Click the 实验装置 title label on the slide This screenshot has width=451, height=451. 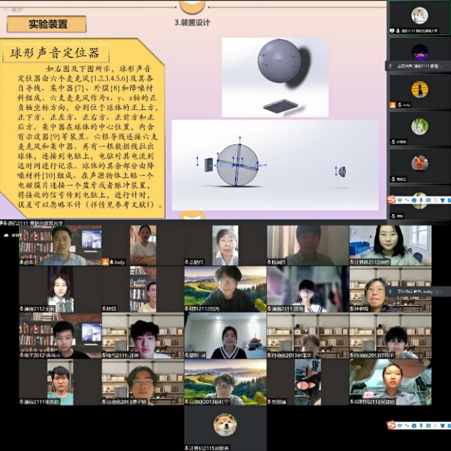pos(47,24)
